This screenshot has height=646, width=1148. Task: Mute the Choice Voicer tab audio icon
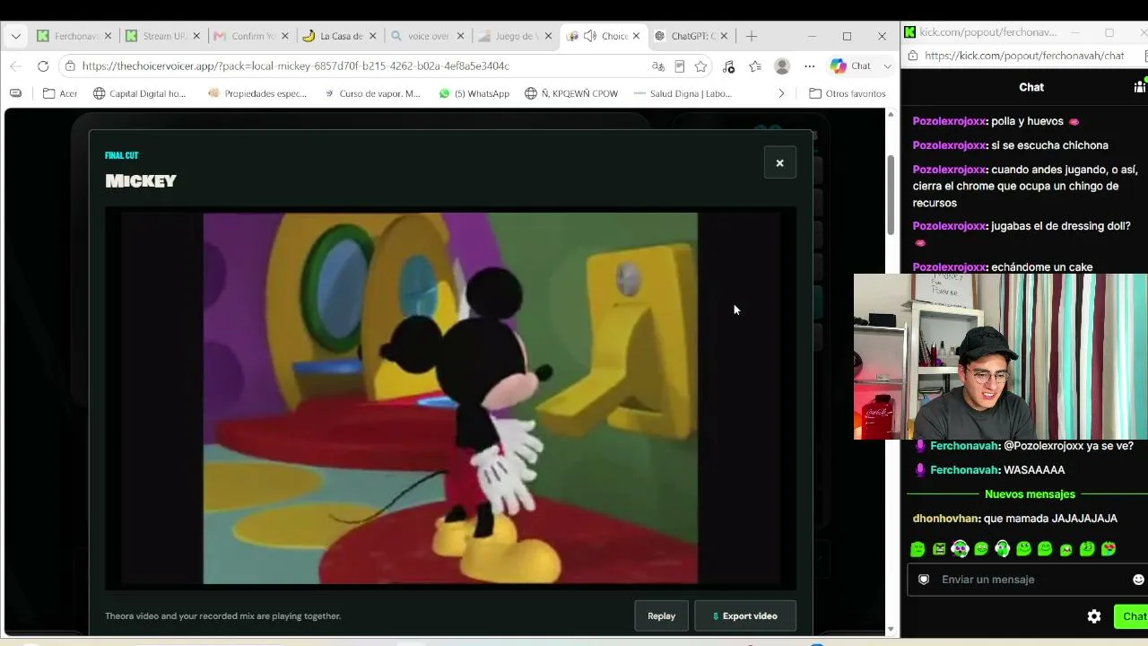coord(589,36)
